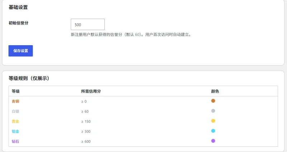287x152 pixels.
Task: Click the ≥ 300 required score cell
Action: pos(86,132)
